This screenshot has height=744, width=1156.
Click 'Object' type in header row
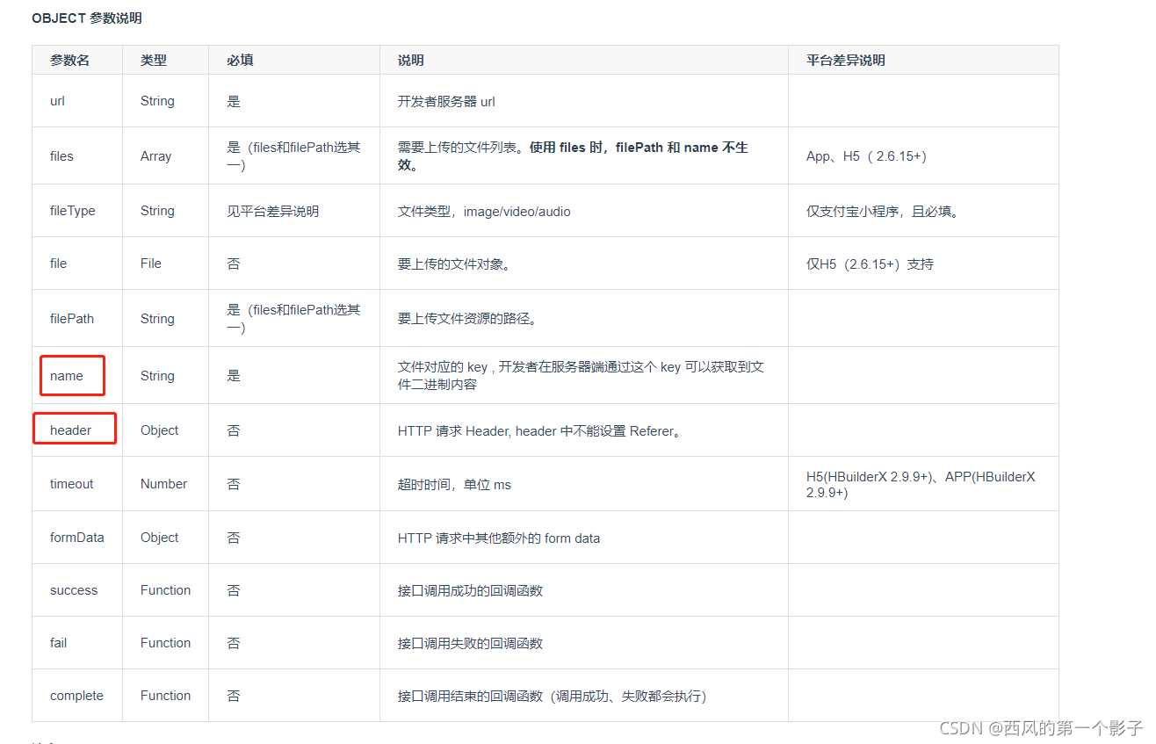tap(159, 430)
